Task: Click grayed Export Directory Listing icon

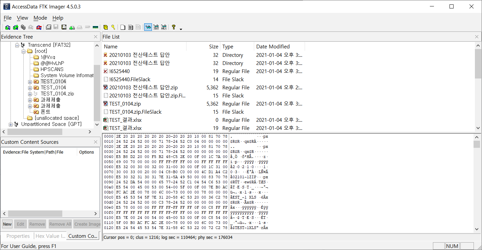Action: [138, 27]
